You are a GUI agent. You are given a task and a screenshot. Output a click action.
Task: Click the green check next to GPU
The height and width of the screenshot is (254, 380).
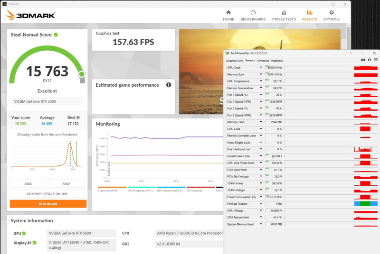[x=24, y=234]
